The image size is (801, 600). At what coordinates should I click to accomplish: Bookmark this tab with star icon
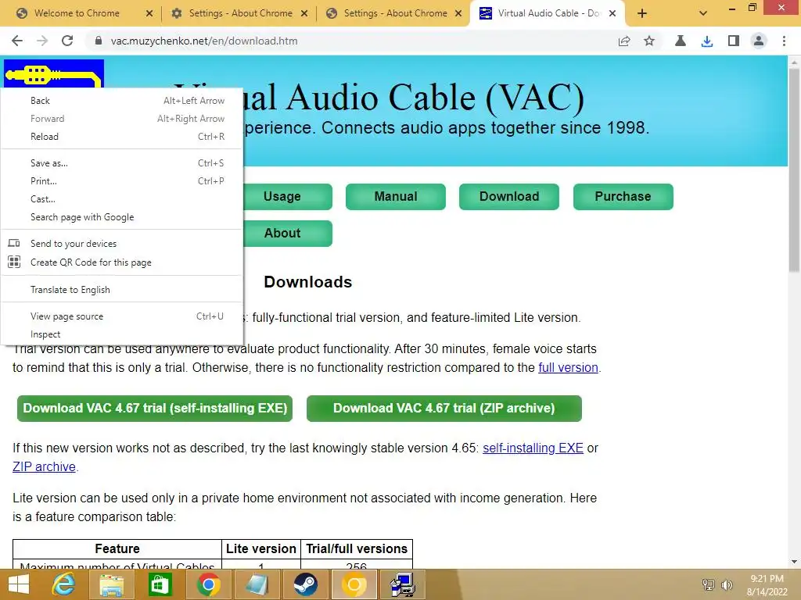coord(648,41)
